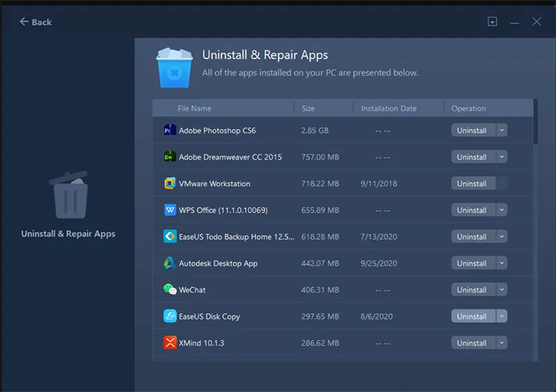The image size is (556, 392).
Task: Select the EaseUS Todo Backup Home name
Action: 236,236
